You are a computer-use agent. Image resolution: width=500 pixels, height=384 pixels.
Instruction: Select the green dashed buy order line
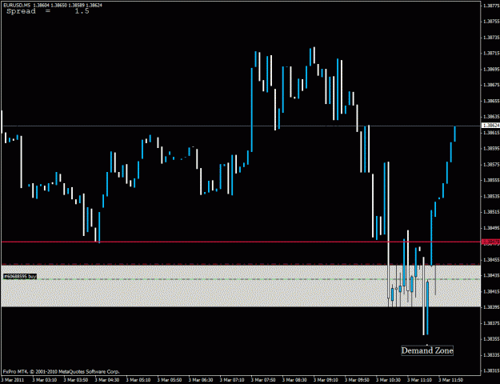click(241, 279)
